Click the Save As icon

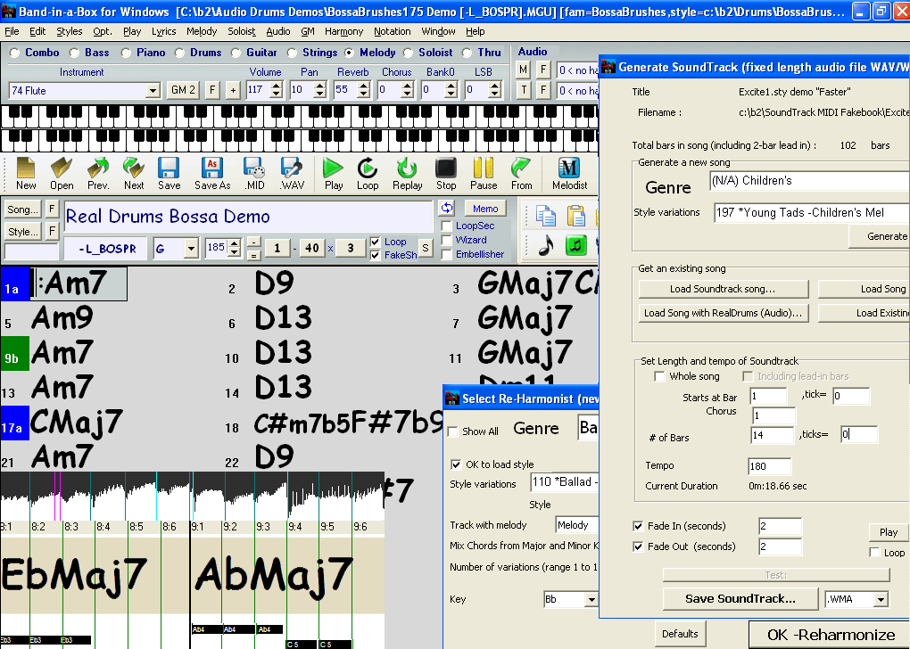[x=211, y=172]
